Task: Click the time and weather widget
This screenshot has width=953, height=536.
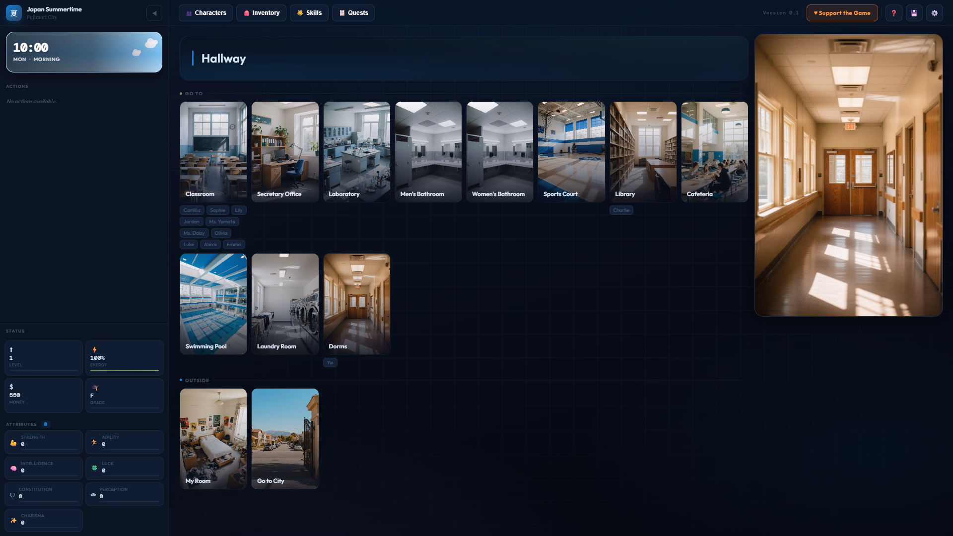Action: click(x=84, y=52)
